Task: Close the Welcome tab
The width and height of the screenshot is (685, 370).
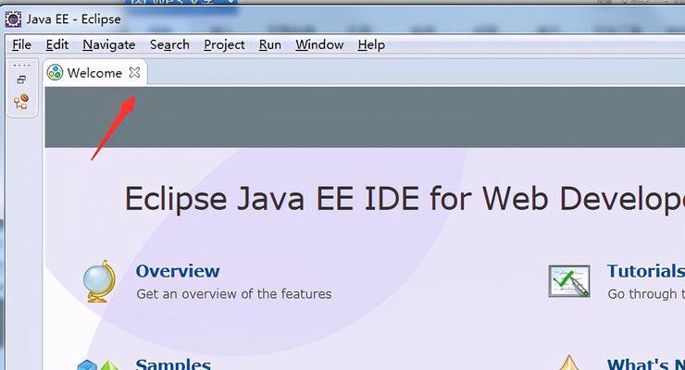Action: click(x=134, y=72)
